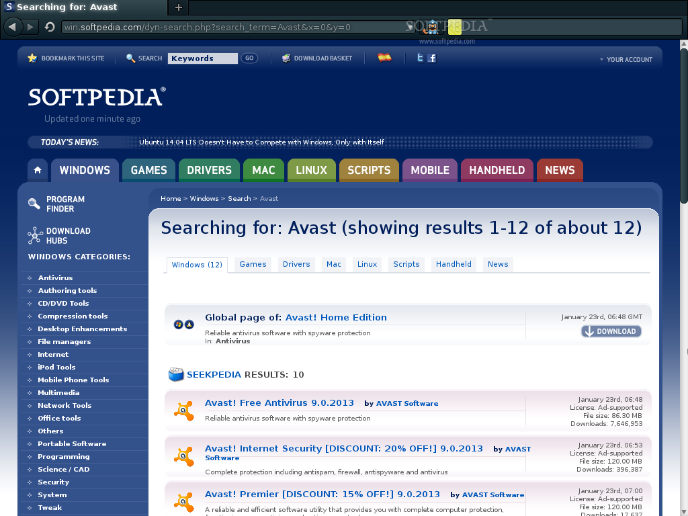The width and height of the screenshot is (688, 516).
Task: Open Softpedia's Facebook icon
Action: point(432,58)
